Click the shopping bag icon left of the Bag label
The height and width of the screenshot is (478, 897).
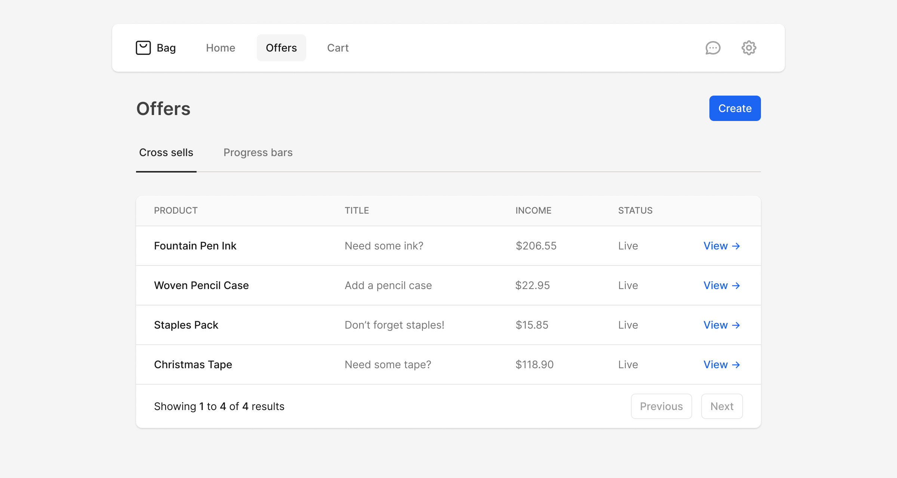click(144, 47)
